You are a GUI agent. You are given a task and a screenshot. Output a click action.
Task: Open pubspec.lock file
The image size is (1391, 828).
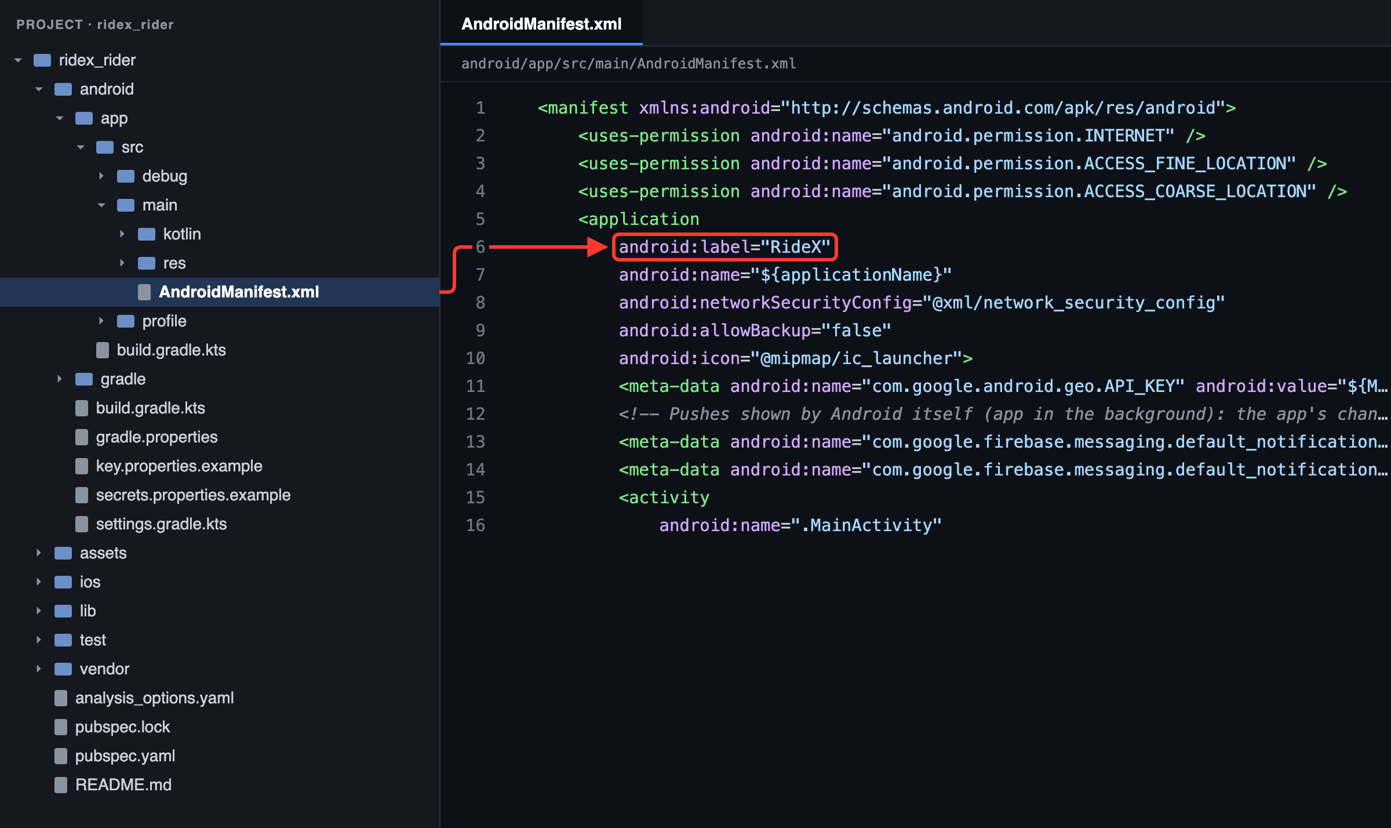point(122,727)
